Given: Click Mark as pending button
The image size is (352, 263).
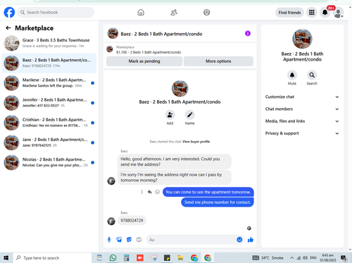Looking at the screenshot, I should (144, 61).
